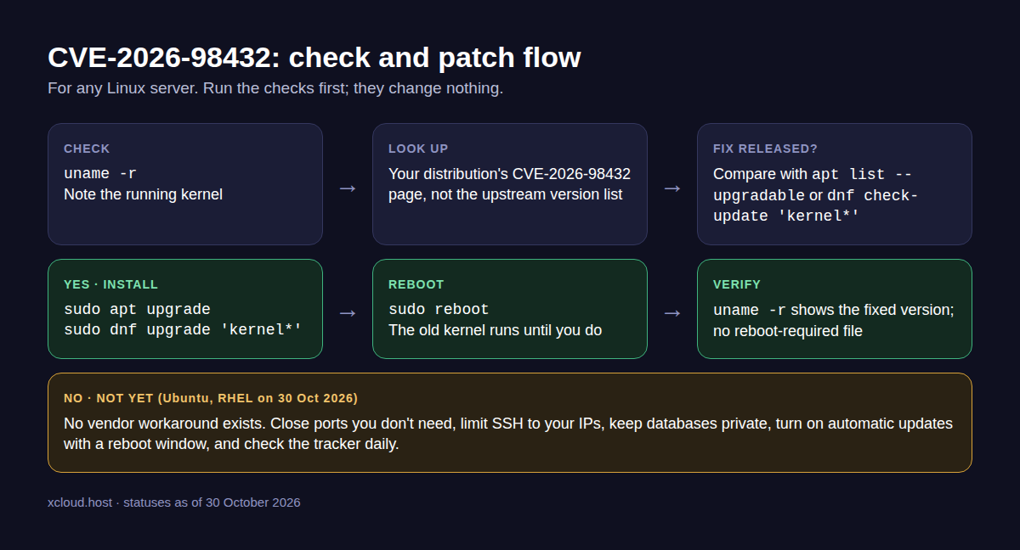Image resolution: width=1020 pixels, height=550 pixels.
Task: Click the 'sudo apt upgrade' command
Action: click(137, 310)
